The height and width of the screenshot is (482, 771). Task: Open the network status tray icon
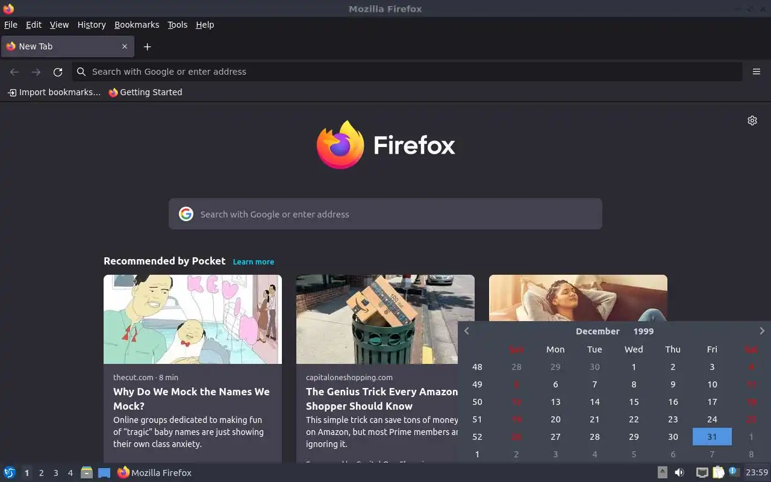pos(702,472)
